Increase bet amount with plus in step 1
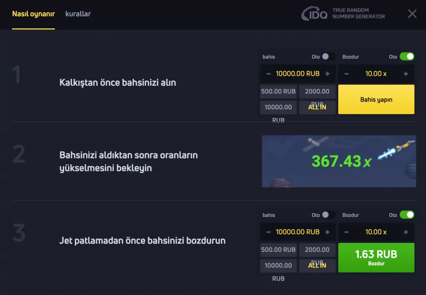Screen dimensions: 426x295 point(327,74)
